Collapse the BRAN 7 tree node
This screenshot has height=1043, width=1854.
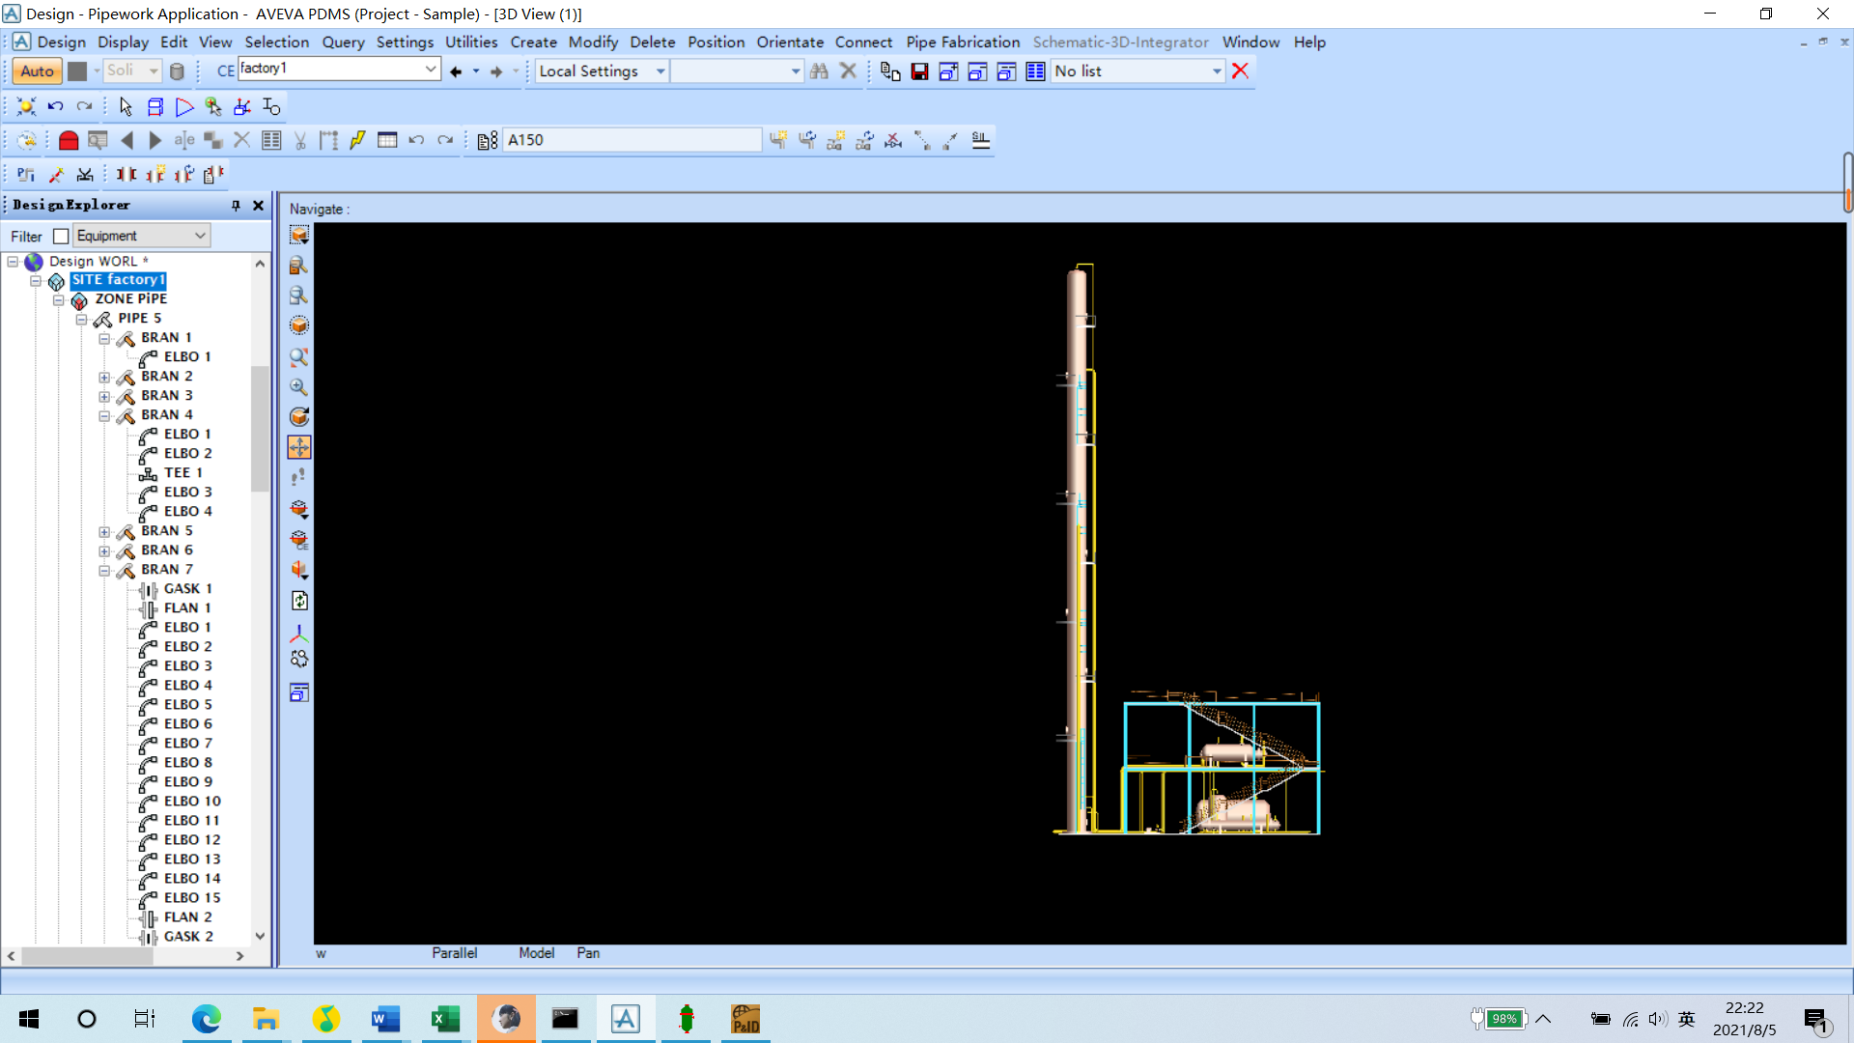(x=104, y=570)
